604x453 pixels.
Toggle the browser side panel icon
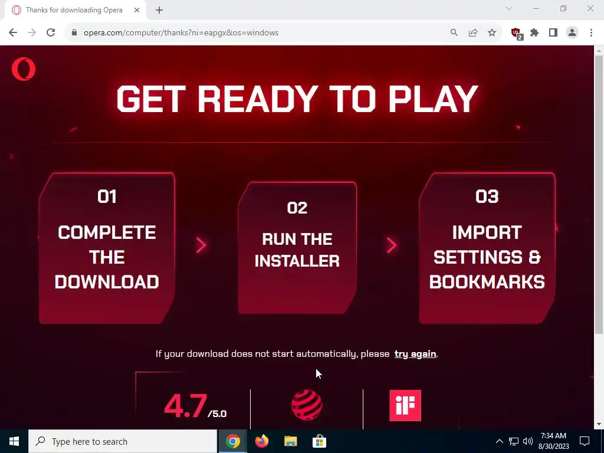click(553, 33)
